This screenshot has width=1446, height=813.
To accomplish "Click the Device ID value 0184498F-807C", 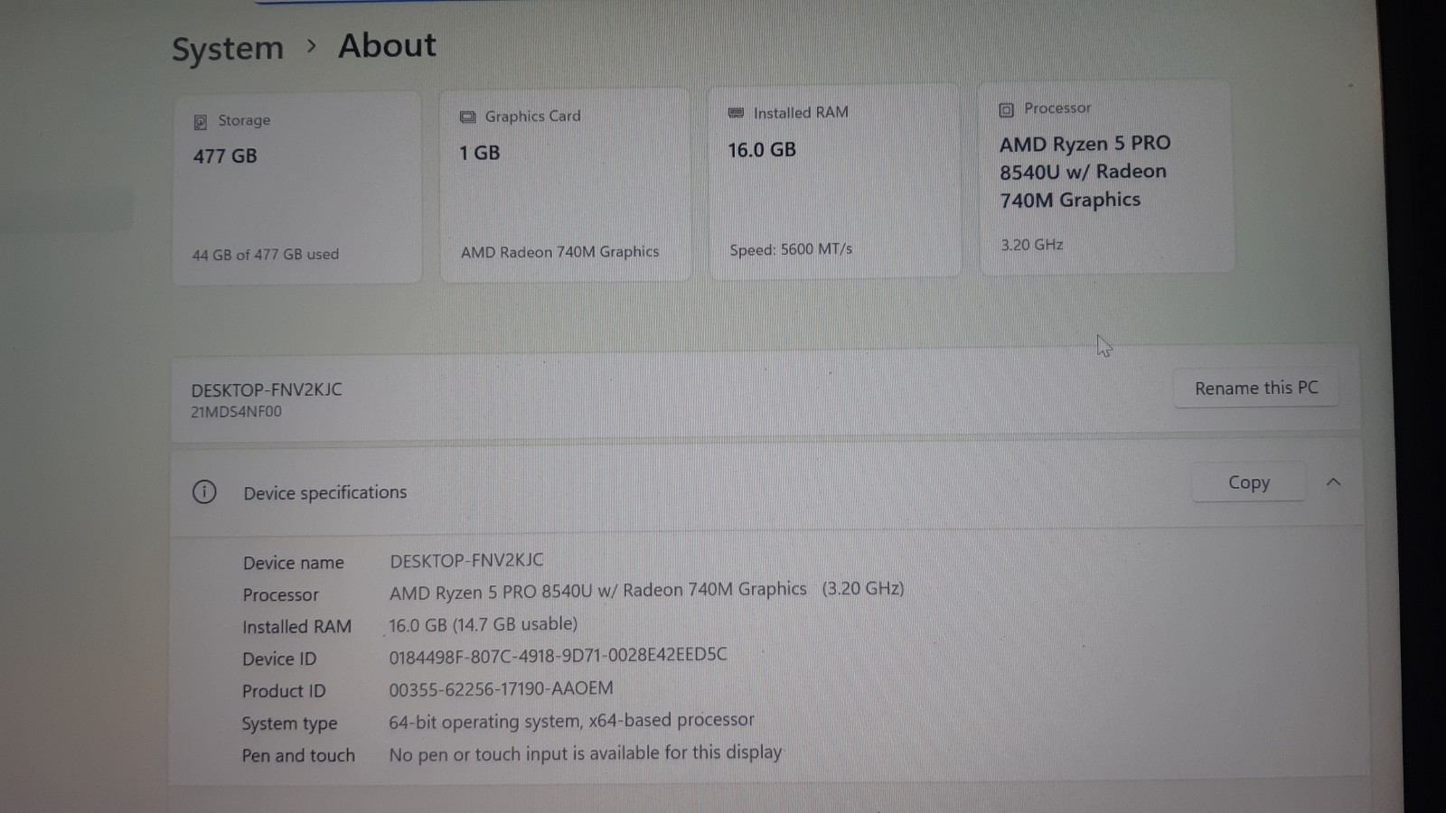I will tap(558, 655).
